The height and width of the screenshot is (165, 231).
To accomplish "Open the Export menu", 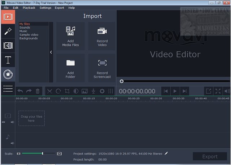I will (59, 8).
